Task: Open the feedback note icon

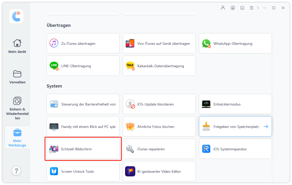Action: click(242, 8)
